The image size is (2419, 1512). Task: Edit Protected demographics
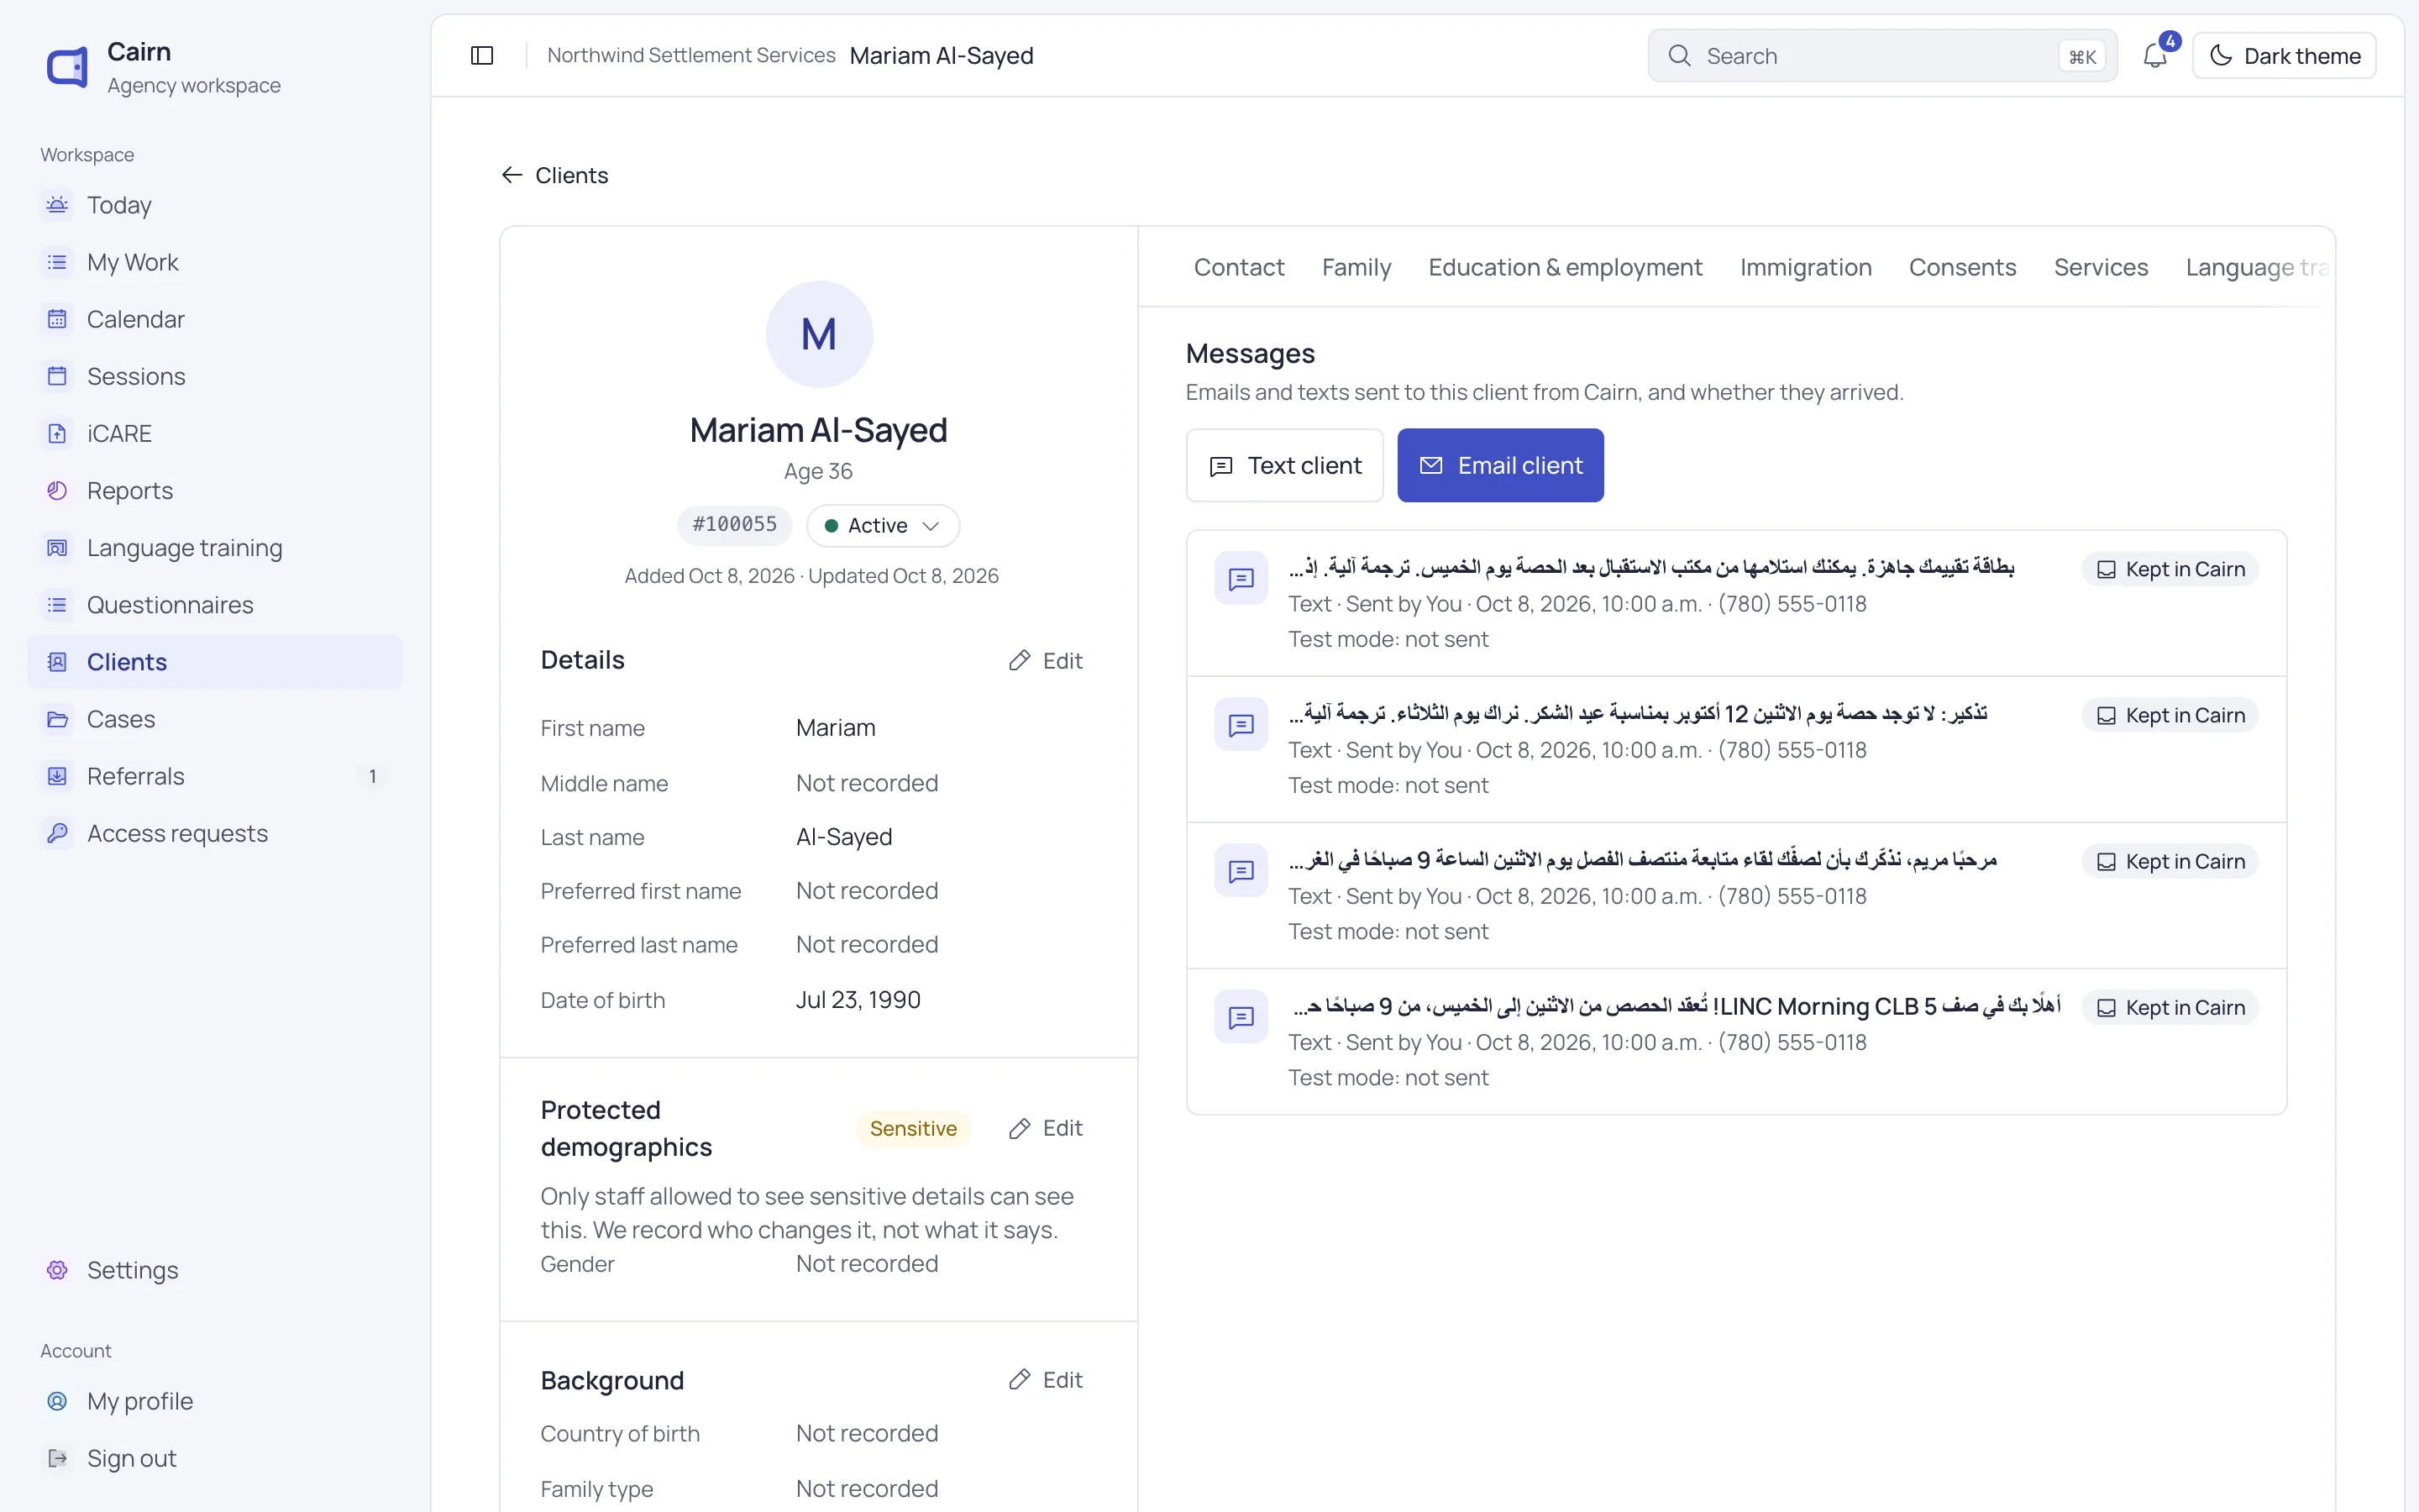(1046, 1128)
